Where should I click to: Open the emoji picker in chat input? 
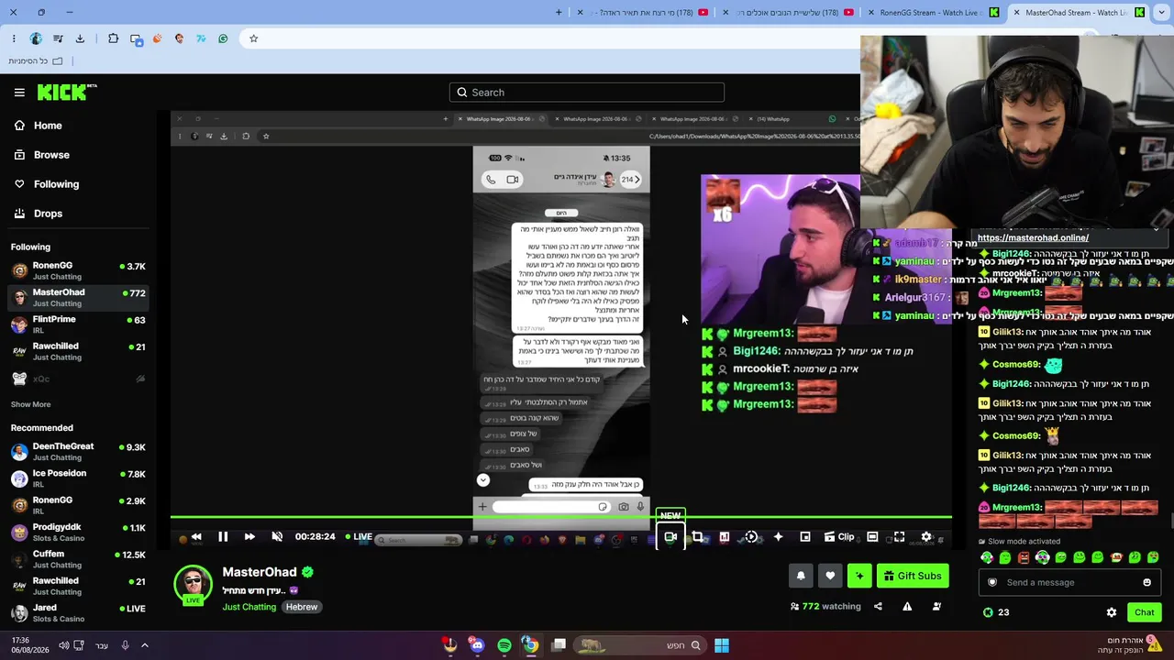point(1146,583)
